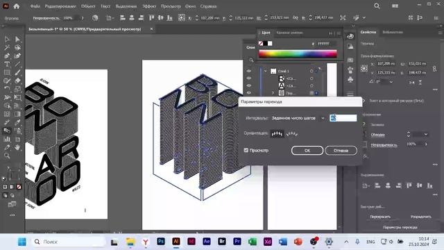Select the Blend tool in toolbar
Image resolution: width=444 pixels, height=250 pixels.
[x=7, y=131]
